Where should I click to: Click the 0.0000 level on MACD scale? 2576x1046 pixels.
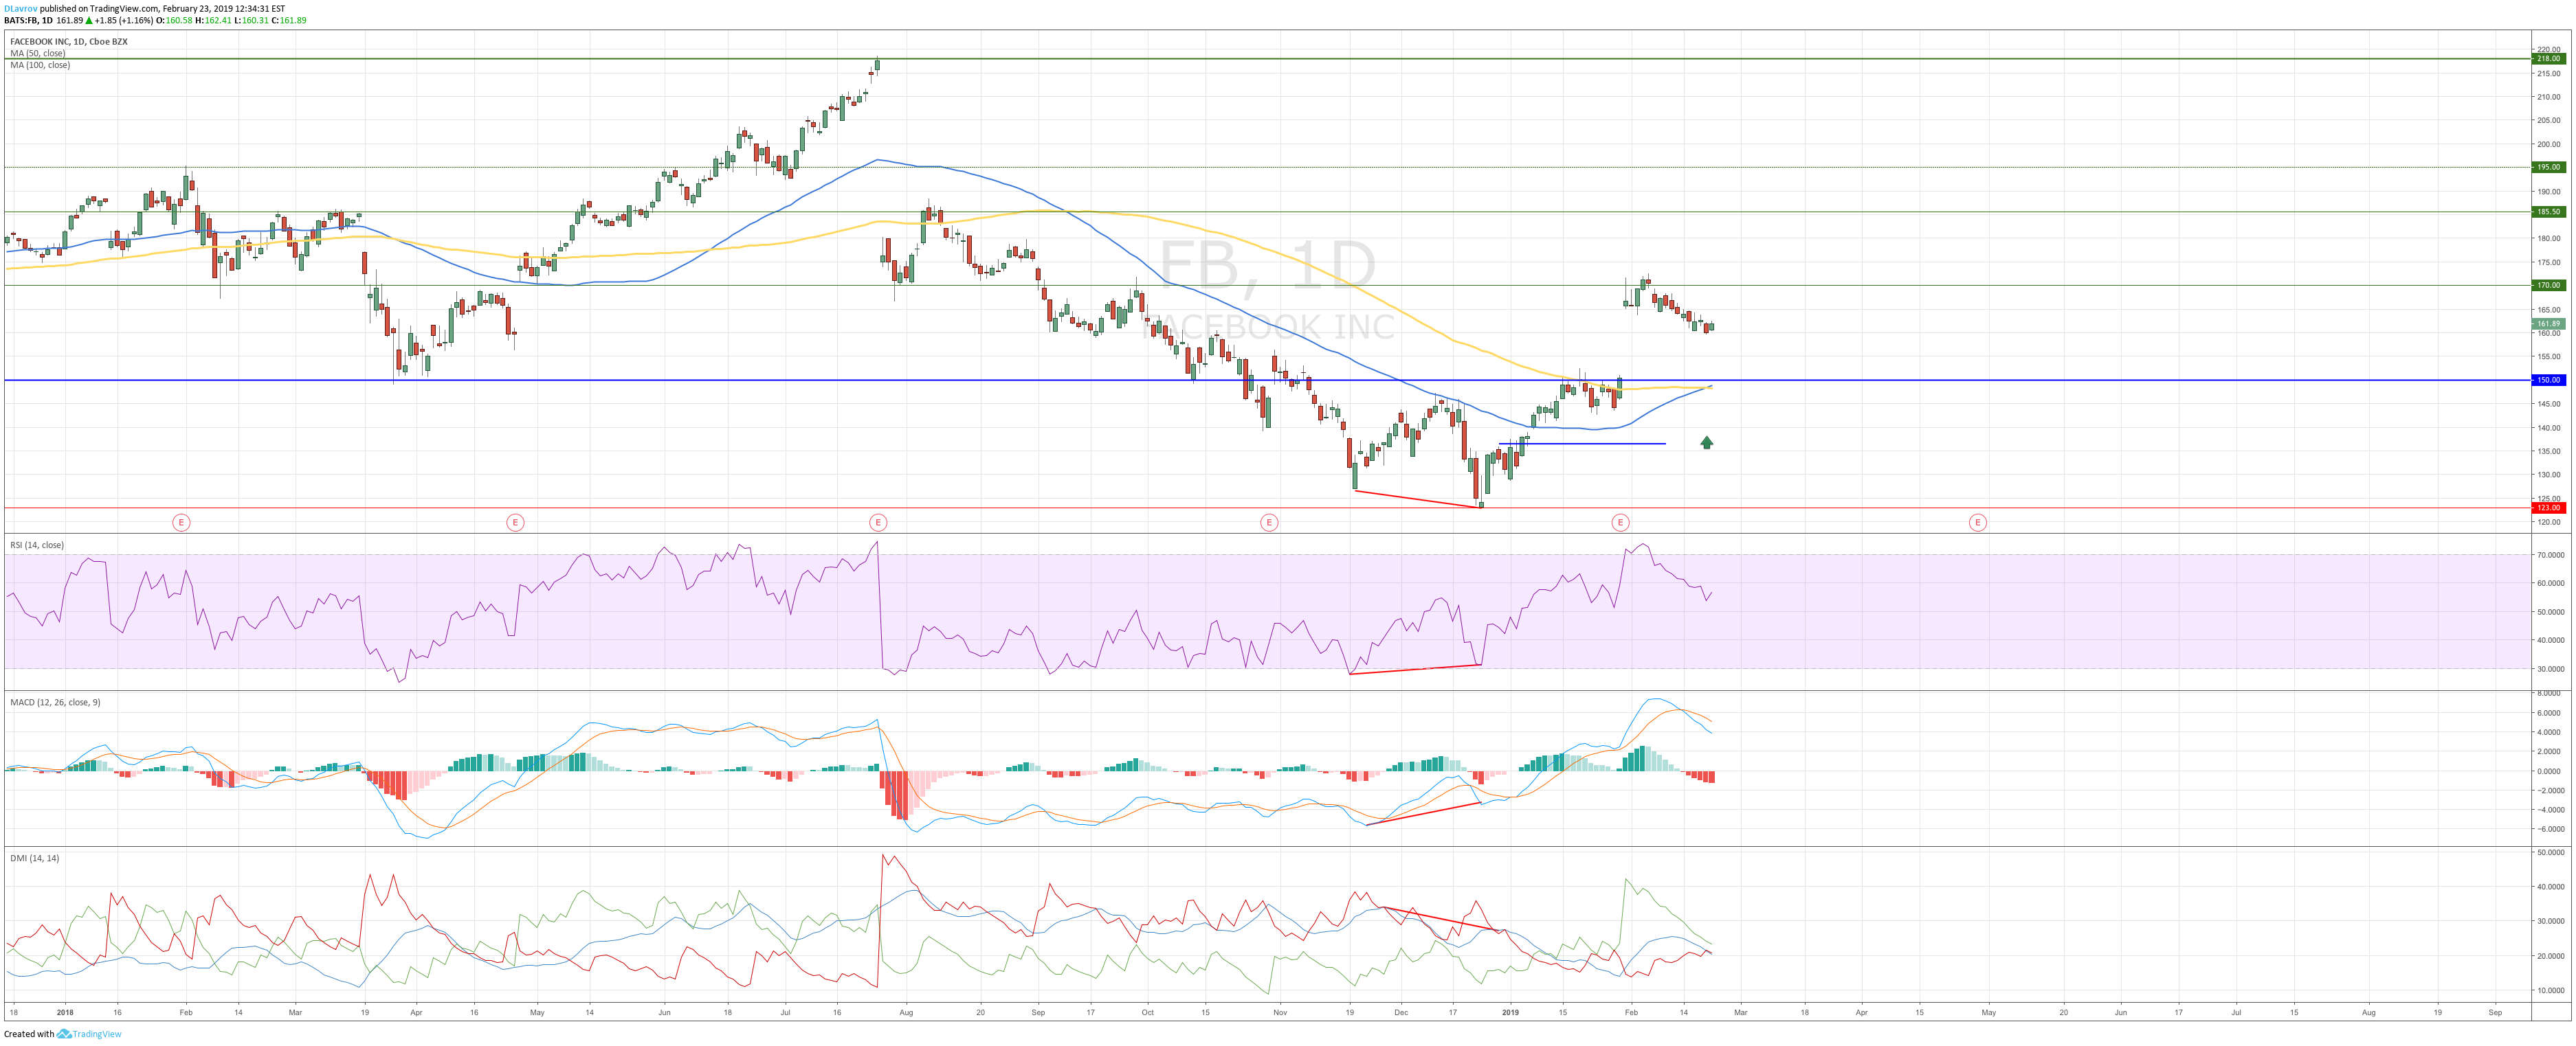tap(2550, 771)
